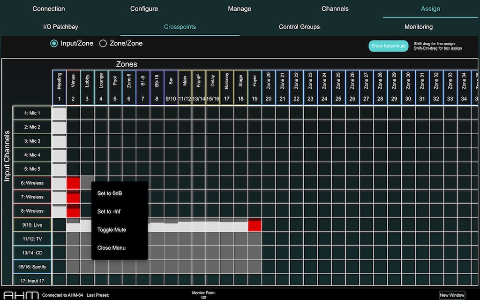Select the Zone/Zone radio button
The image size is (480, 300).
pos(103,44)
